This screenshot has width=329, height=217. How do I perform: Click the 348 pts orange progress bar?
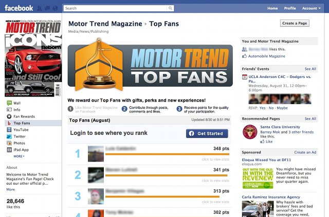pyautogui.click(x=167, y=154)
